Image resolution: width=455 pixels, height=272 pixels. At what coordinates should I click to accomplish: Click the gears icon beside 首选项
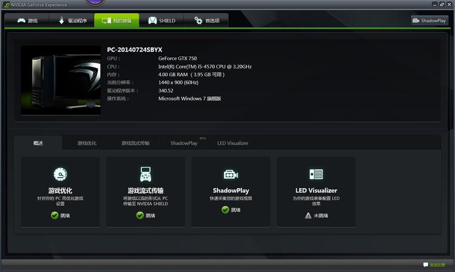pos(198,21)
